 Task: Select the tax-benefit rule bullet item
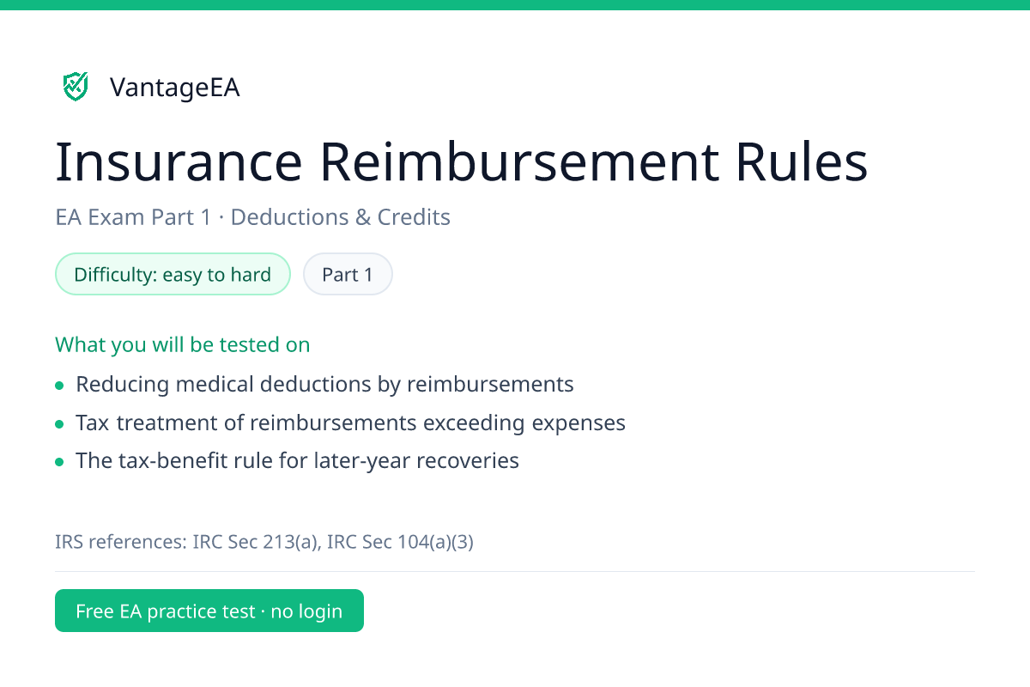(x=297, y=461)
